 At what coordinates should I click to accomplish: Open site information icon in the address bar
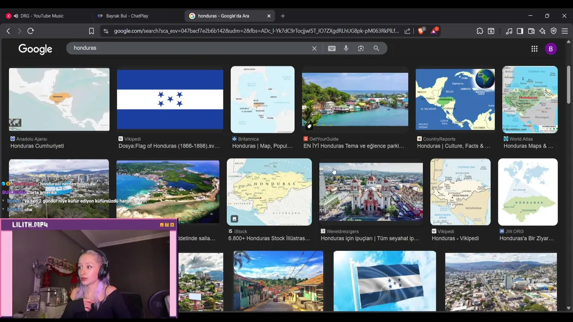(x=106, y=31)
